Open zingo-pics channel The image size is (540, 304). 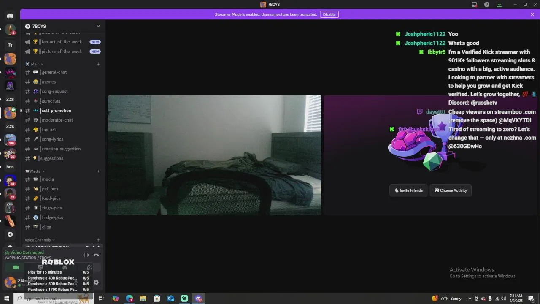pyautogui.click(x=62, y=208)
